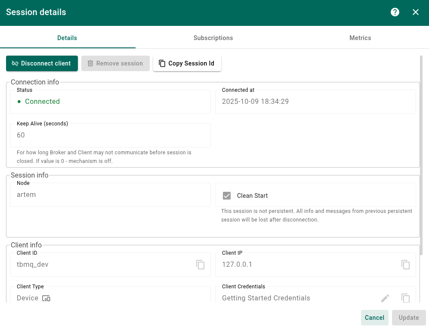Cancel the session details changes
This screenshot has height=328, width=429.
[374, 318]
